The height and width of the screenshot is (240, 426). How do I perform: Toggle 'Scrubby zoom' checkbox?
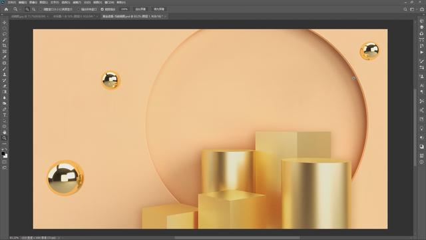pyautogui.click(x=103, y=9)
